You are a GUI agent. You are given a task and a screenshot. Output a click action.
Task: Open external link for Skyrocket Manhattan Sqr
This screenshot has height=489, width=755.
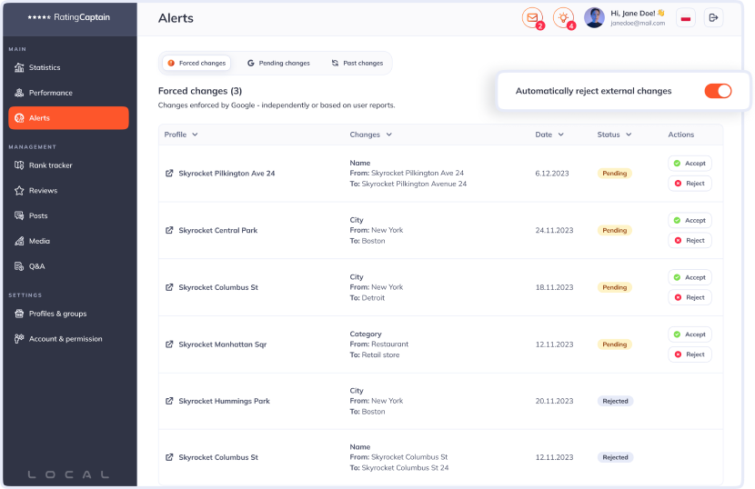(169, 344)
